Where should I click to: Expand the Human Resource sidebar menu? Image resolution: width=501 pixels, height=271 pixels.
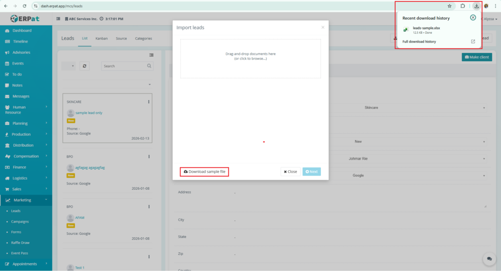[26, 110]
